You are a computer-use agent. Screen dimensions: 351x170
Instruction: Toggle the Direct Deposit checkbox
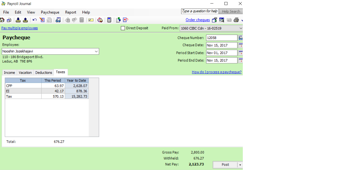(123, 28)
